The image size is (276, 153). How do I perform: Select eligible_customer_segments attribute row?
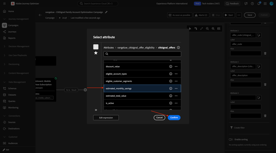[x=142, y=81]
